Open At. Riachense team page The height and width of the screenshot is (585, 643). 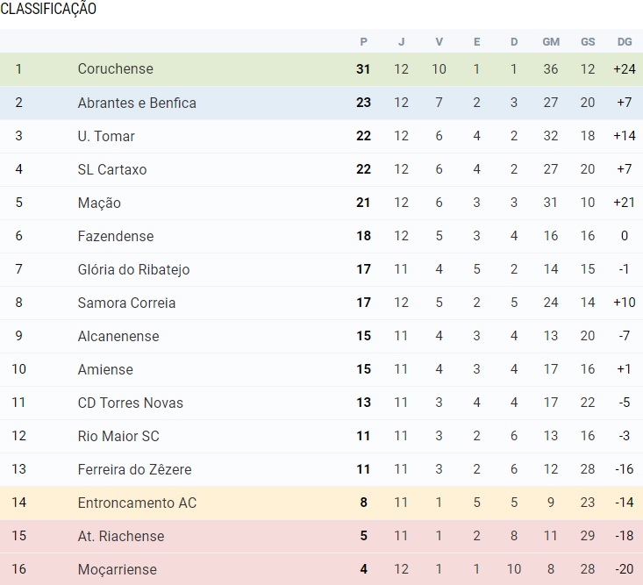coord(121,536)
